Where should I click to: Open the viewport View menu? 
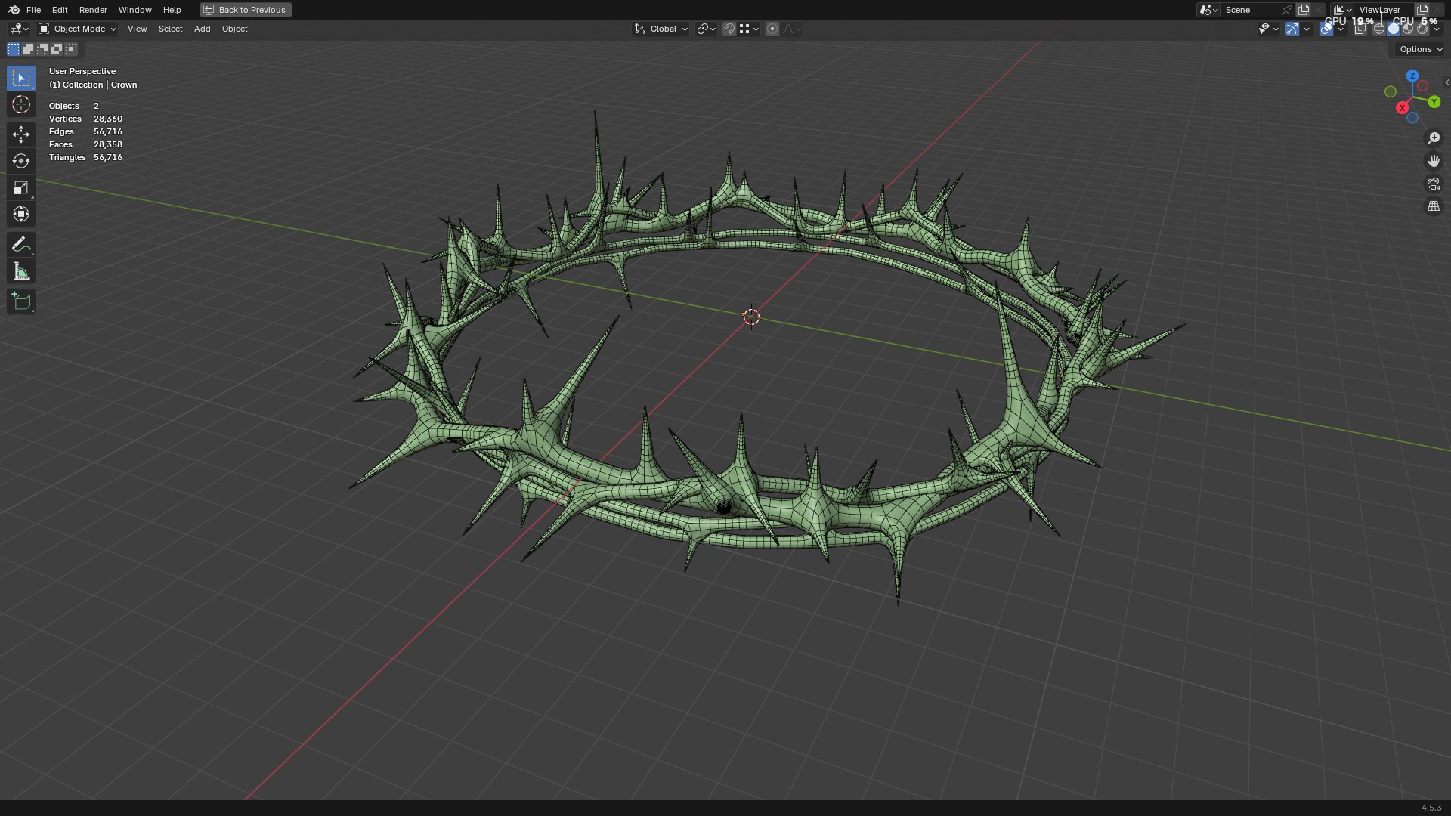tap(138, 29)
